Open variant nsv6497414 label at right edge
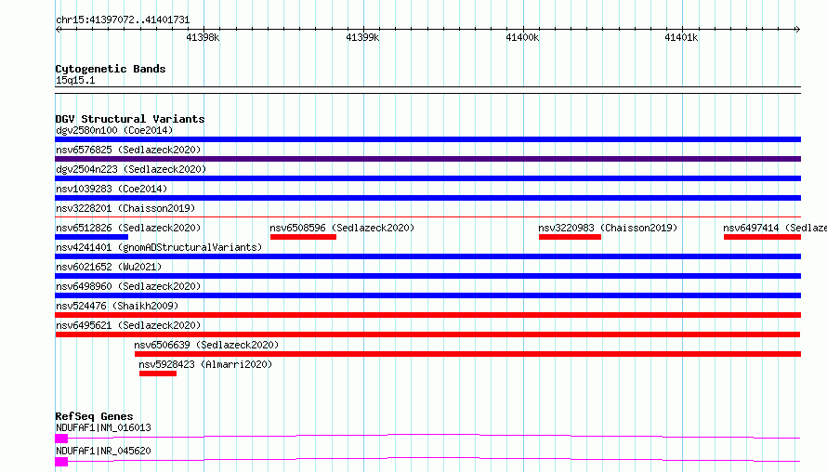The image size is (827, 472). click(775, 228)
